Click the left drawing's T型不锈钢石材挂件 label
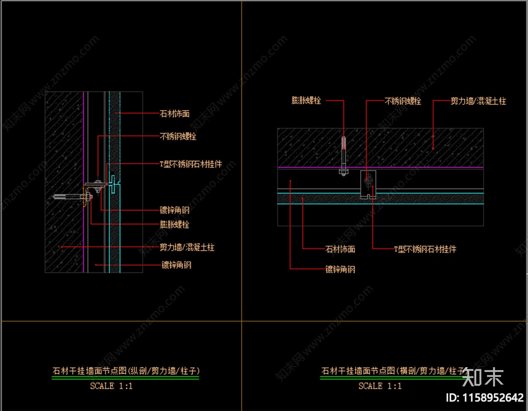This screenshot has width=528, height=411. [x=191, y=164]
